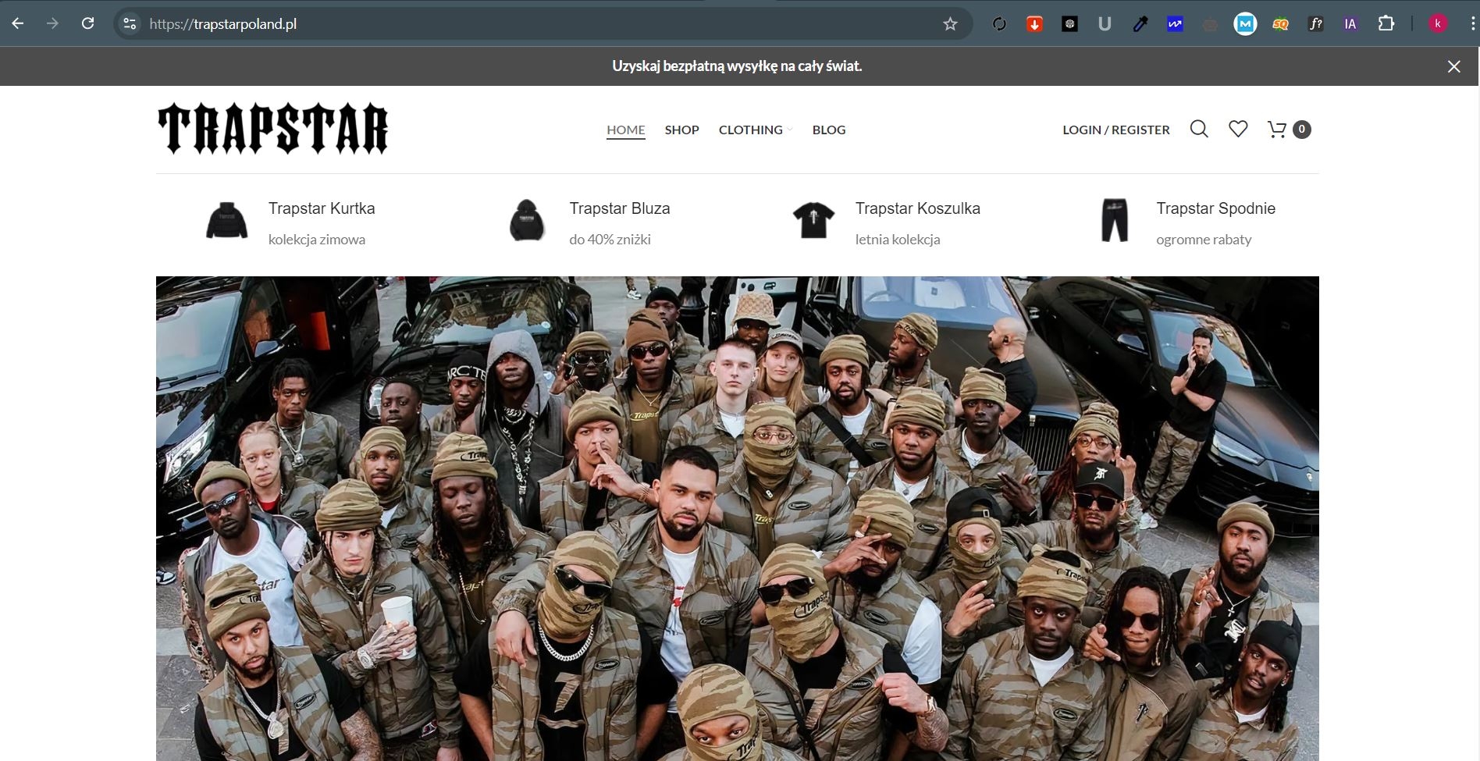Open the shopping cart icon

click(x=1277, y=130)
